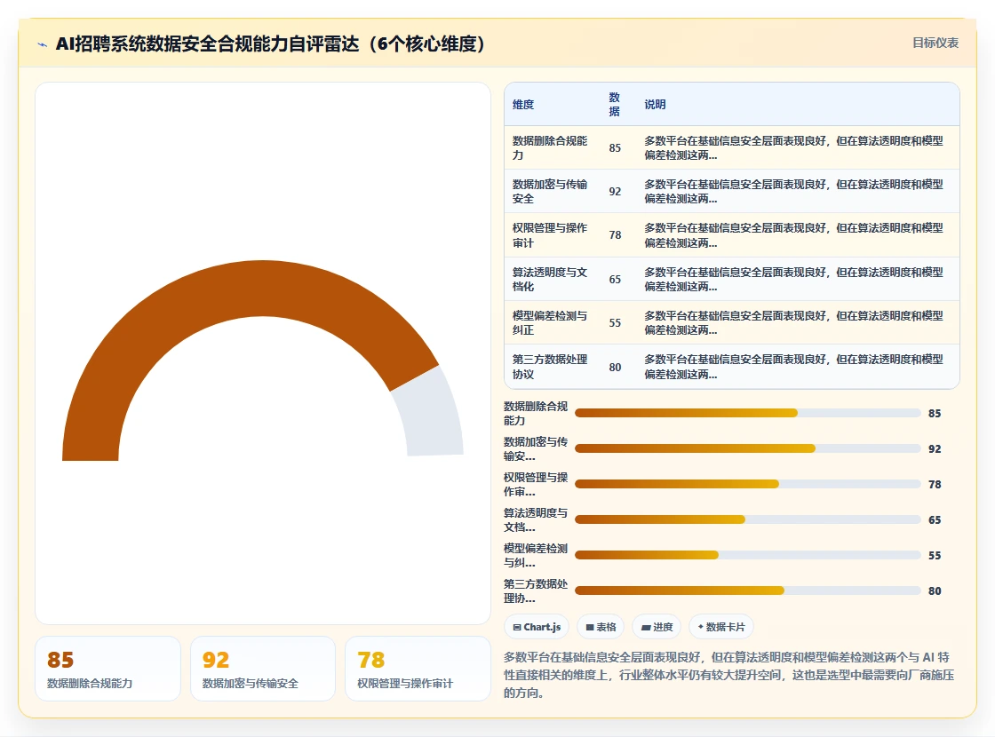Click the 维度 column header

[x=523, y=105]
